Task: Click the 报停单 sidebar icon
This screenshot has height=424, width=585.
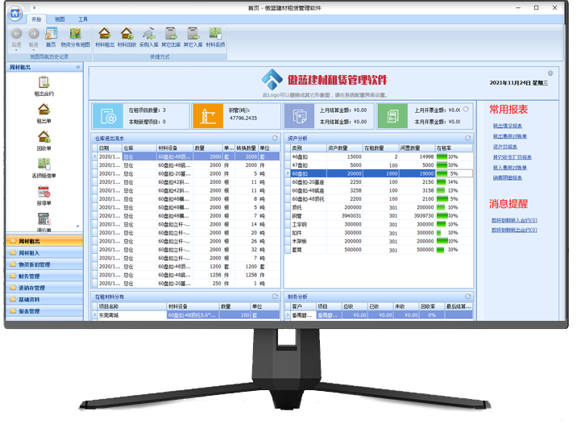Action: coord(45,196)
